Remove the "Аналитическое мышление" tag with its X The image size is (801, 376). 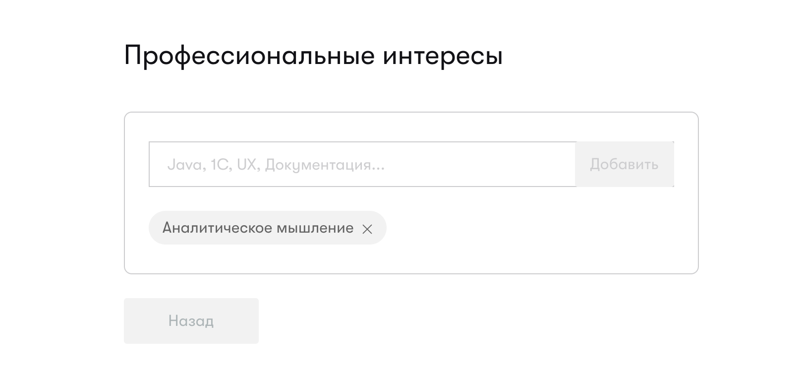pos(367,229)
